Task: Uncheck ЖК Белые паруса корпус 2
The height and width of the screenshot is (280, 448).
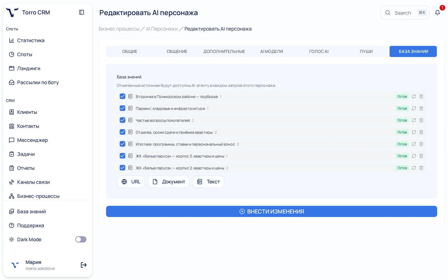Action: (122, 168)
